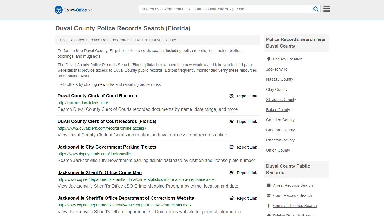Click the CountyOffice.org logo

click(x=73, y=10)
